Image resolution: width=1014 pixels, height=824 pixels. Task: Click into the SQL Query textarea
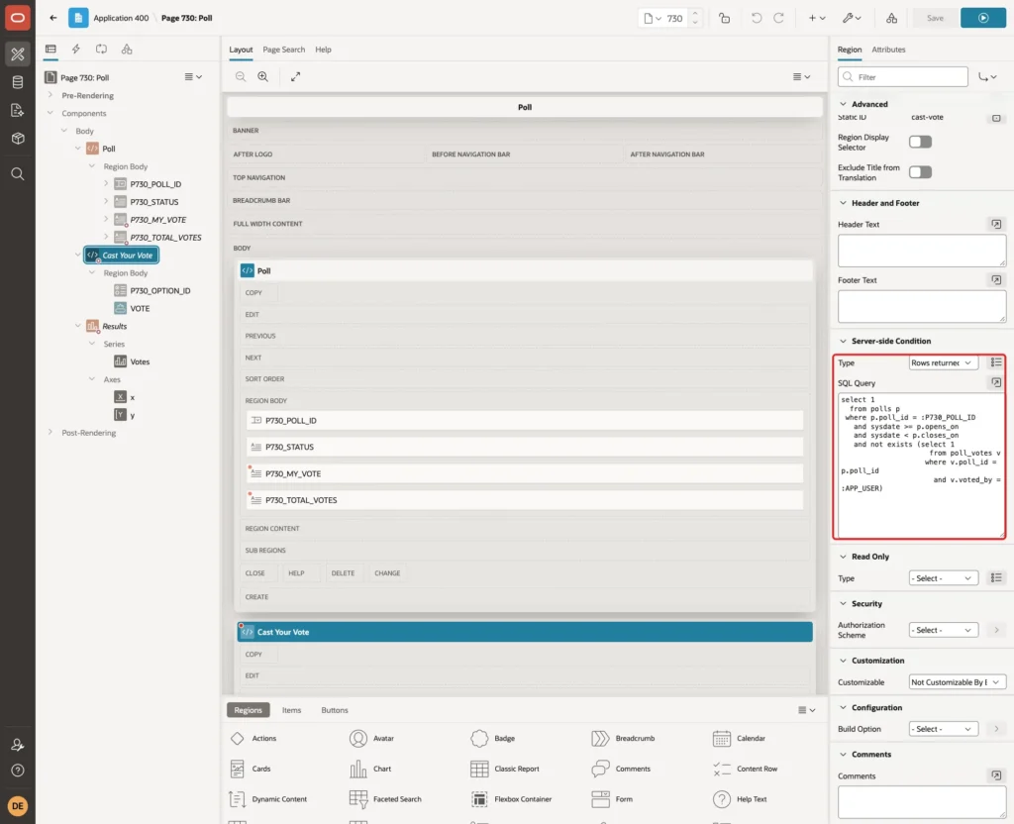pyautogui.click(x=921, y=465)
